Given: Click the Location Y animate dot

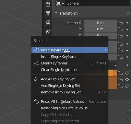Looking at the screenshot, I should [x=127, y=29].
